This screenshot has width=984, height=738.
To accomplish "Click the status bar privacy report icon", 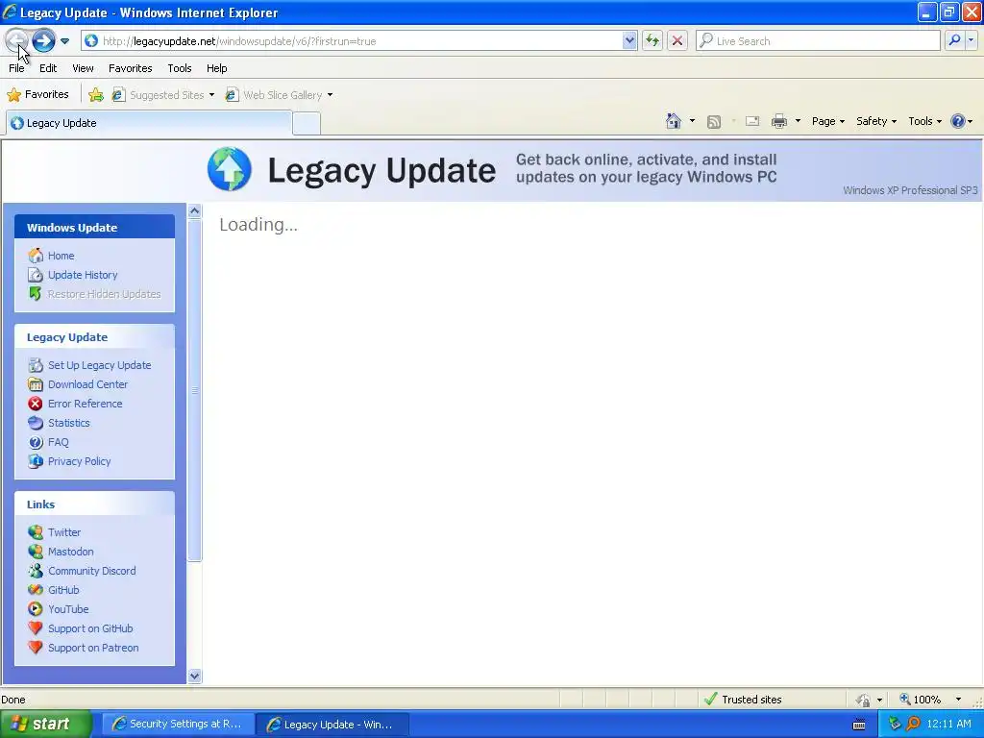I will (864, 700).
